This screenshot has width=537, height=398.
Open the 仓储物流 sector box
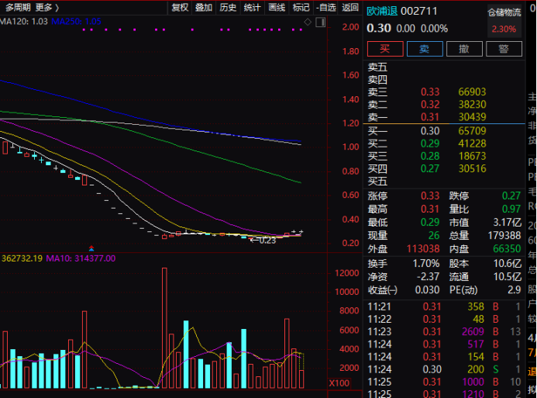[504, 21]
